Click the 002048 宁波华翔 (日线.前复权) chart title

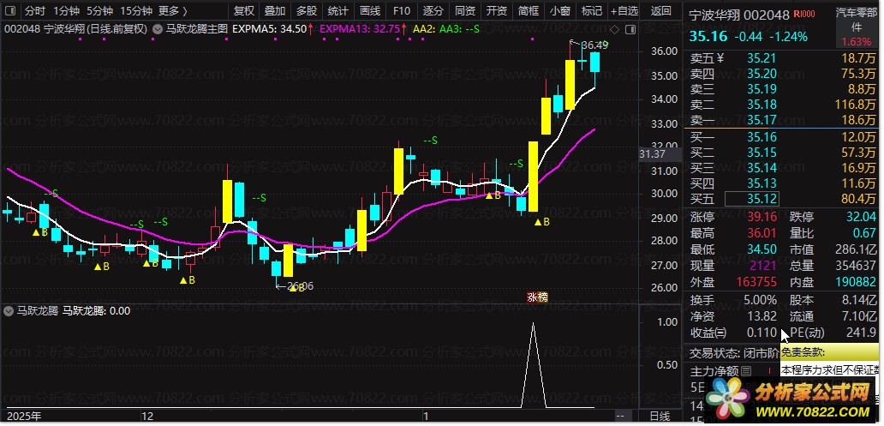(x=75, y=28)
